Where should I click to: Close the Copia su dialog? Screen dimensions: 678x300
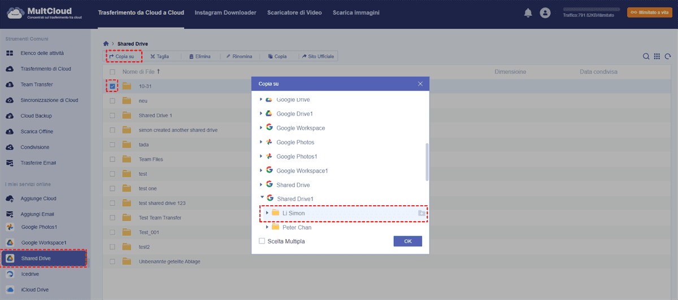(420, 83)
